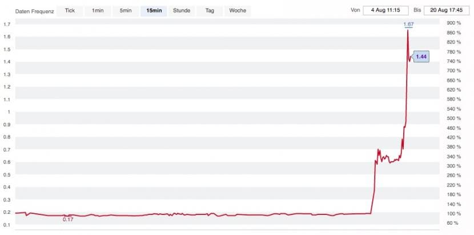Click the Bis label text
This screenshot has height=235, width=474.
(x=417, y=10)
